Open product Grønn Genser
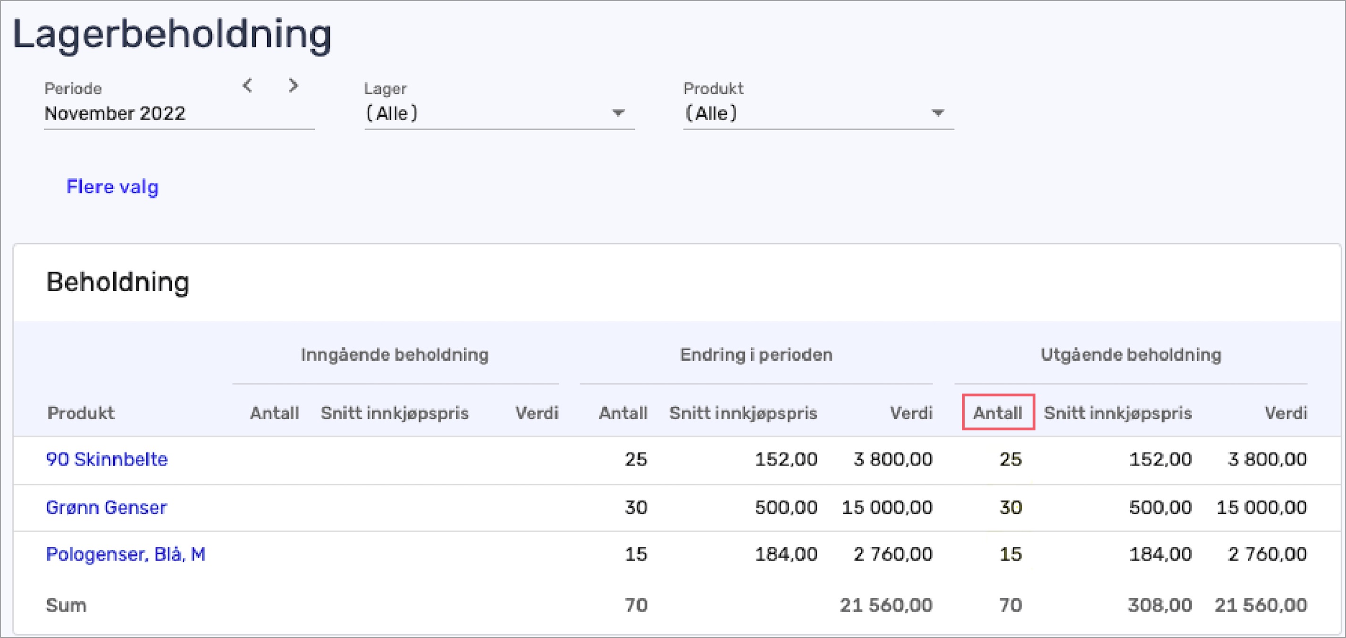 pos(106,507)
